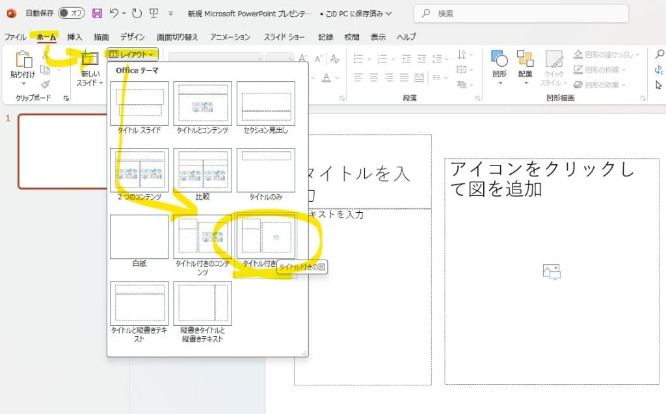Select the クイックスタイル icon
Screen dimensions: 666x414
[x=554, y=60]
